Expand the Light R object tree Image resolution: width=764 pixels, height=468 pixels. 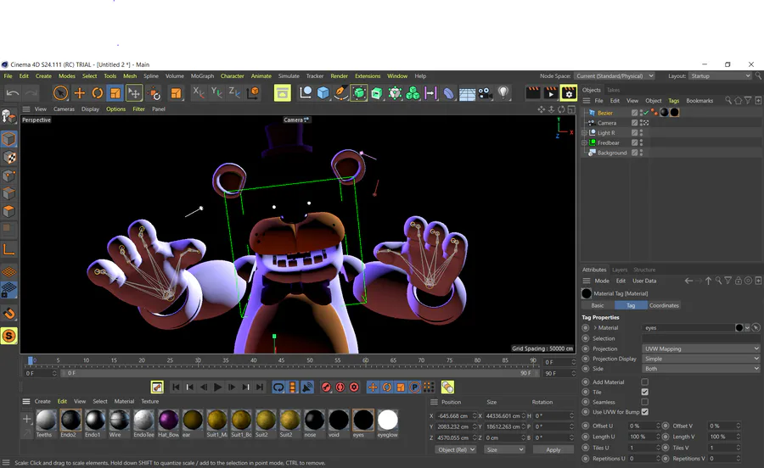pyautogui.click(x=584, y=133)
